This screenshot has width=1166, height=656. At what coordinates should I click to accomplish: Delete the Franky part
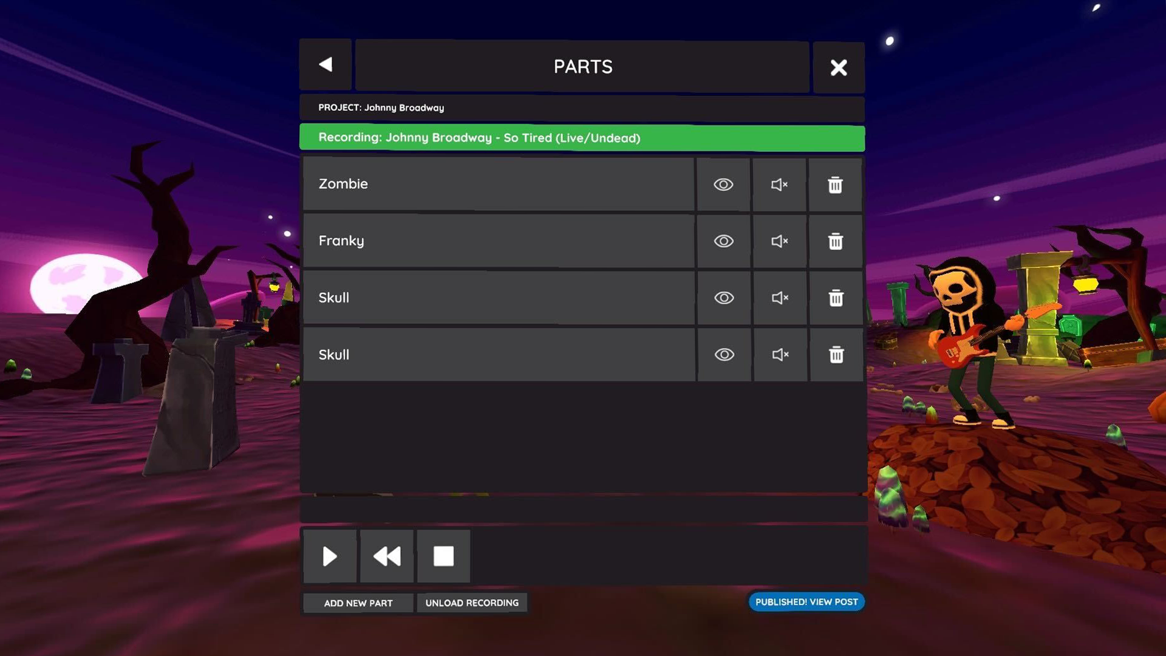pyautogui.click(x=836, y=241)
